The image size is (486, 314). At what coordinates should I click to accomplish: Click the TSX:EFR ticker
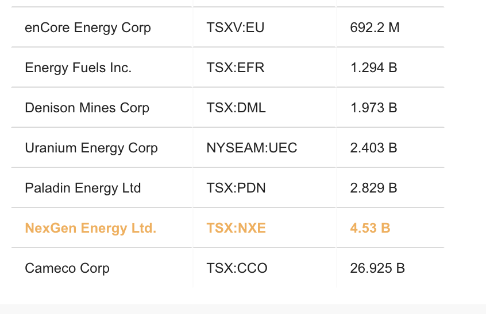click(236, 68)
